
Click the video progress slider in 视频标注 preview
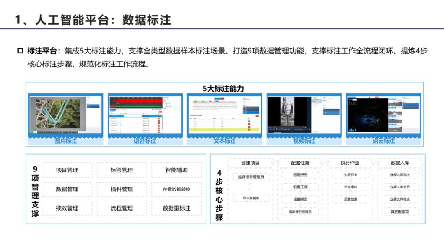point(286,127)
